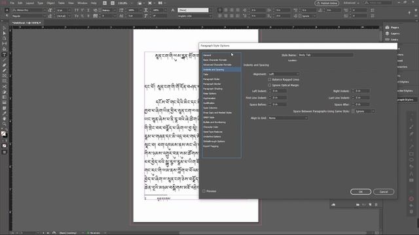The image size is (419, 235).
Task: Select the Direct Selection tool
Action: click(x=5, y=33)
